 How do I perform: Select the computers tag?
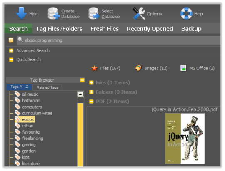pos(32,107)
